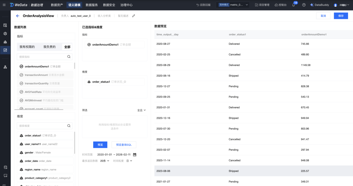This screenshot has width=353, height=186.
Task: Open 语义建模 menu
Action: [74, 5]
